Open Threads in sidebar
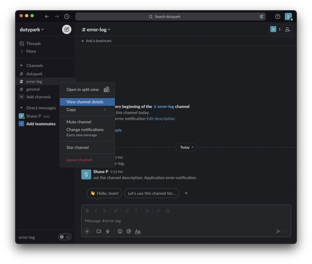Image resolution: width=312 pixels, height=264 pixels. [46, 44]
